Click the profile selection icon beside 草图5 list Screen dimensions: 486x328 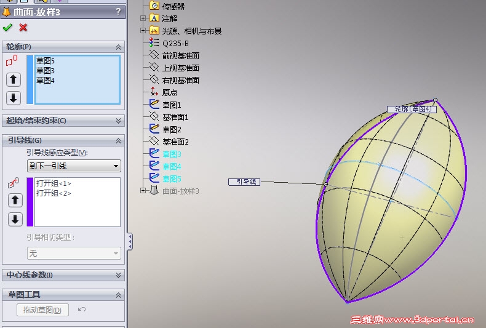(12, 60)
